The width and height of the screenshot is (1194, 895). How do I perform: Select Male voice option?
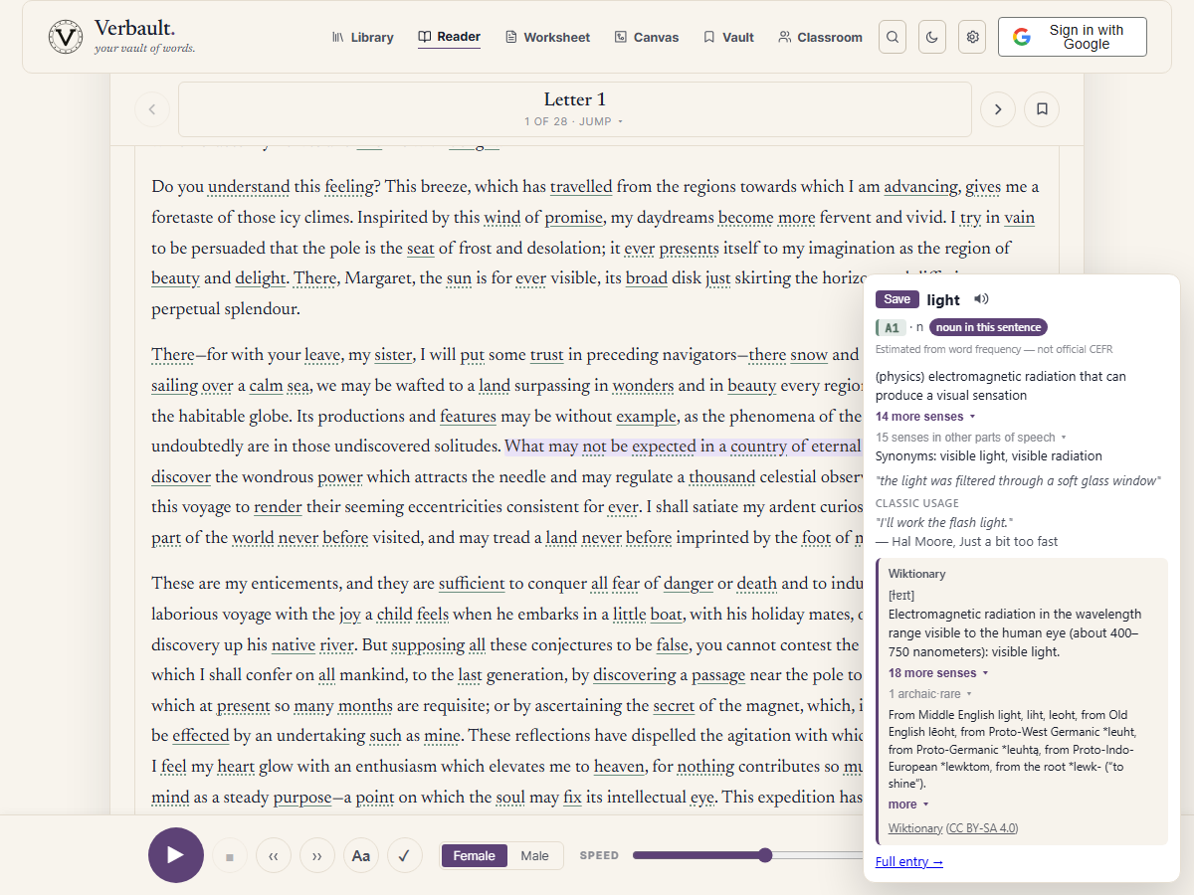534,855
